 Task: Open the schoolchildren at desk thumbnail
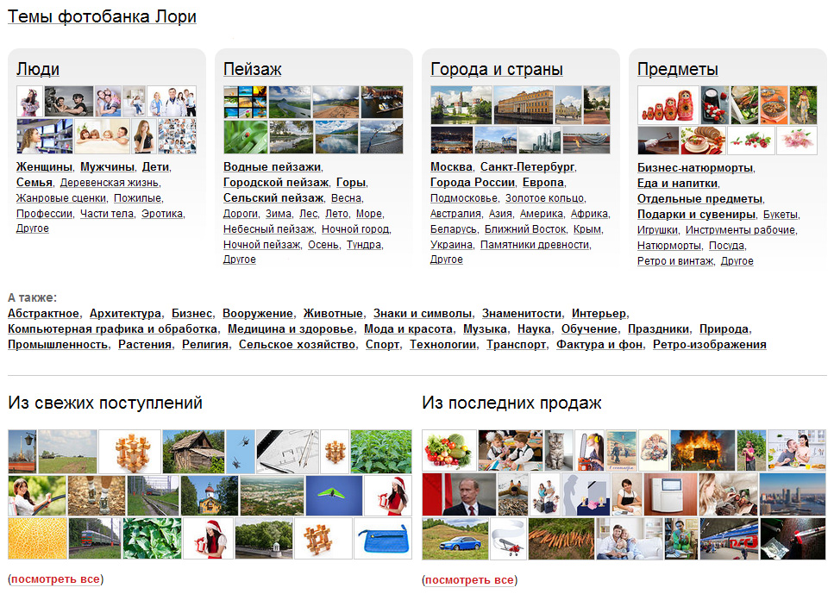click(510, 450)
